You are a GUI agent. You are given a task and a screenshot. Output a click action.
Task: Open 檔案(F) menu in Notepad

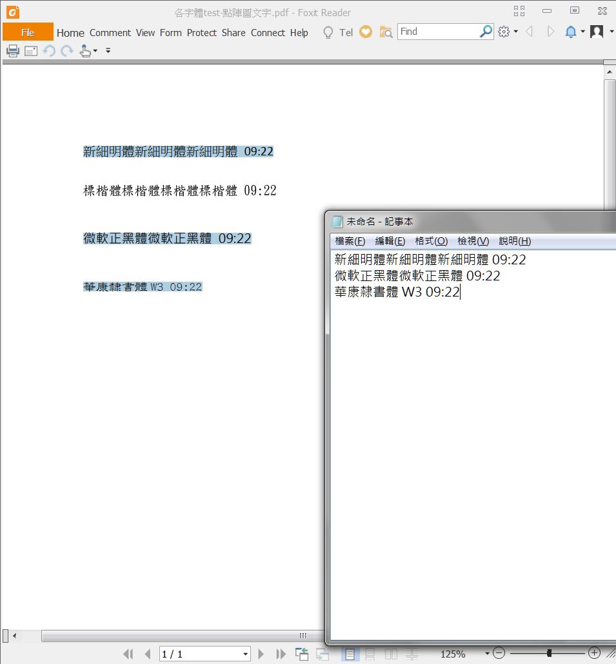[350, 241]
